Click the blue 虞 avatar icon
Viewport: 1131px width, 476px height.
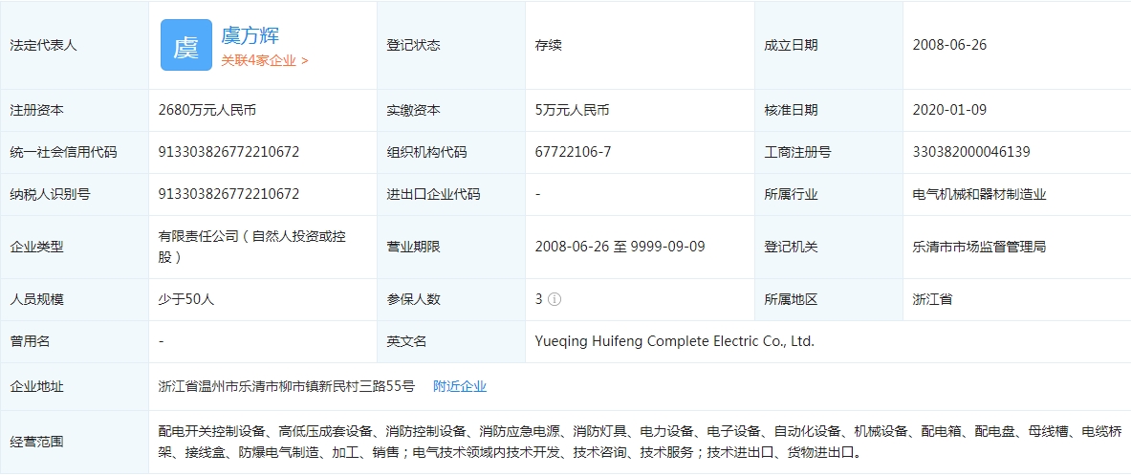click(185, 45)
